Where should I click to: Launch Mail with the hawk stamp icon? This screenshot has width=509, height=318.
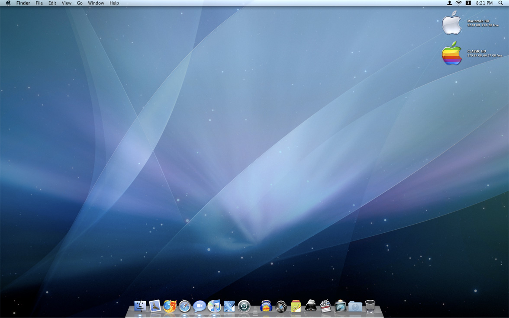(x=155, y=306)
